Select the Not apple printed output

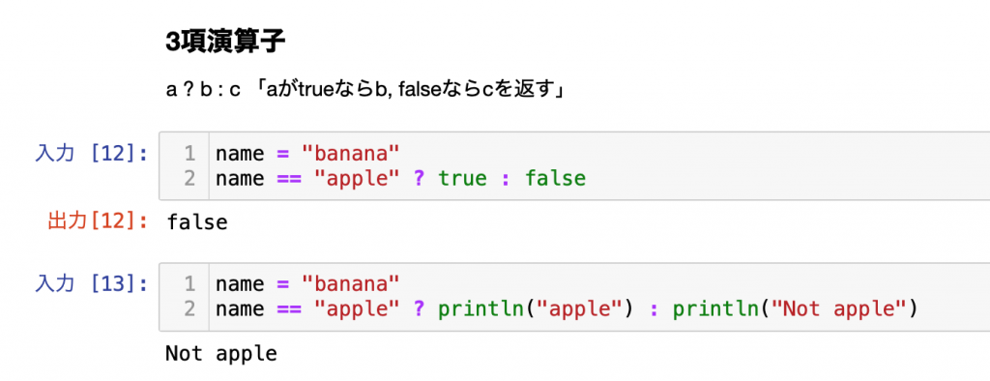point(221,353)
